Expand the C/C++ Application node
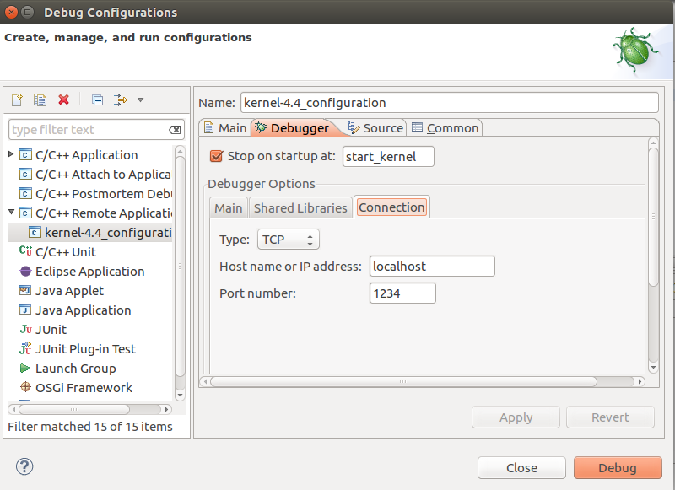Screen dimensions: 675x490 tap(11, 154)
